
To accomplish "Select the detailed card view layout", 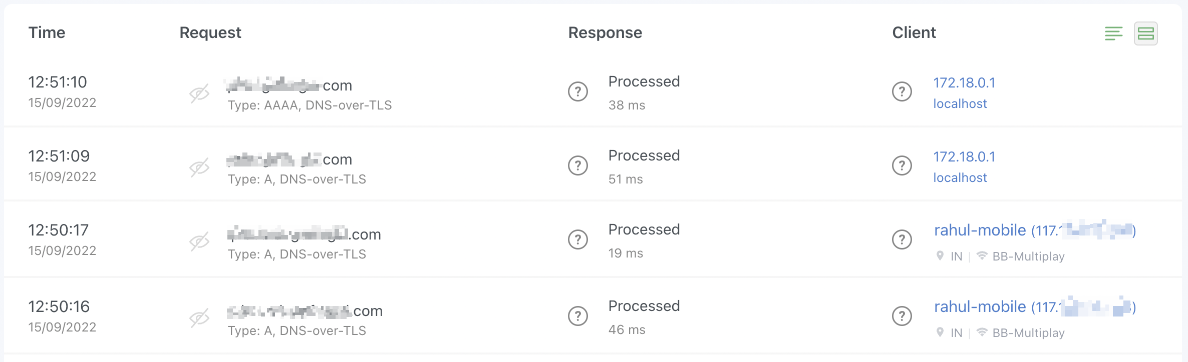I will (1147, 33).
